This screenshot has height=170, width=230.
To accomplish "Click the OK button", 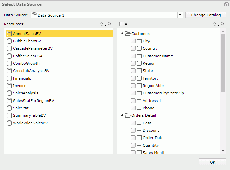I will (x=212, y=162).
